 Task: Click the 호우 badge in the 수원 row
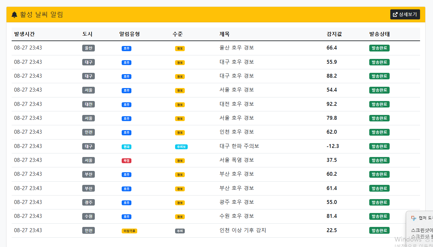[127, 217]
